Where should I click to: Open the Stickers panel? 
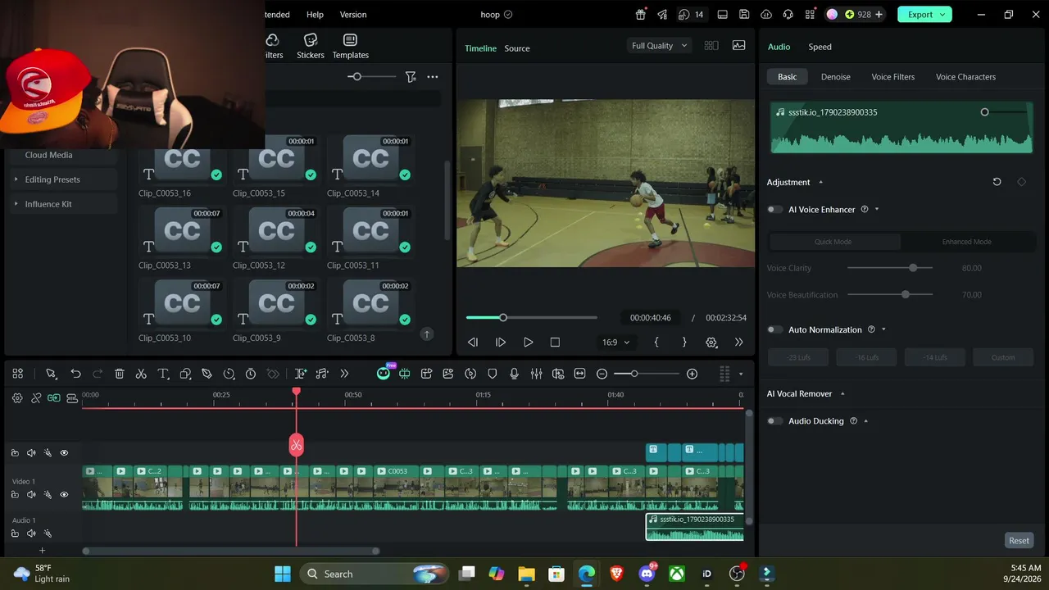[x=311, y=46]
